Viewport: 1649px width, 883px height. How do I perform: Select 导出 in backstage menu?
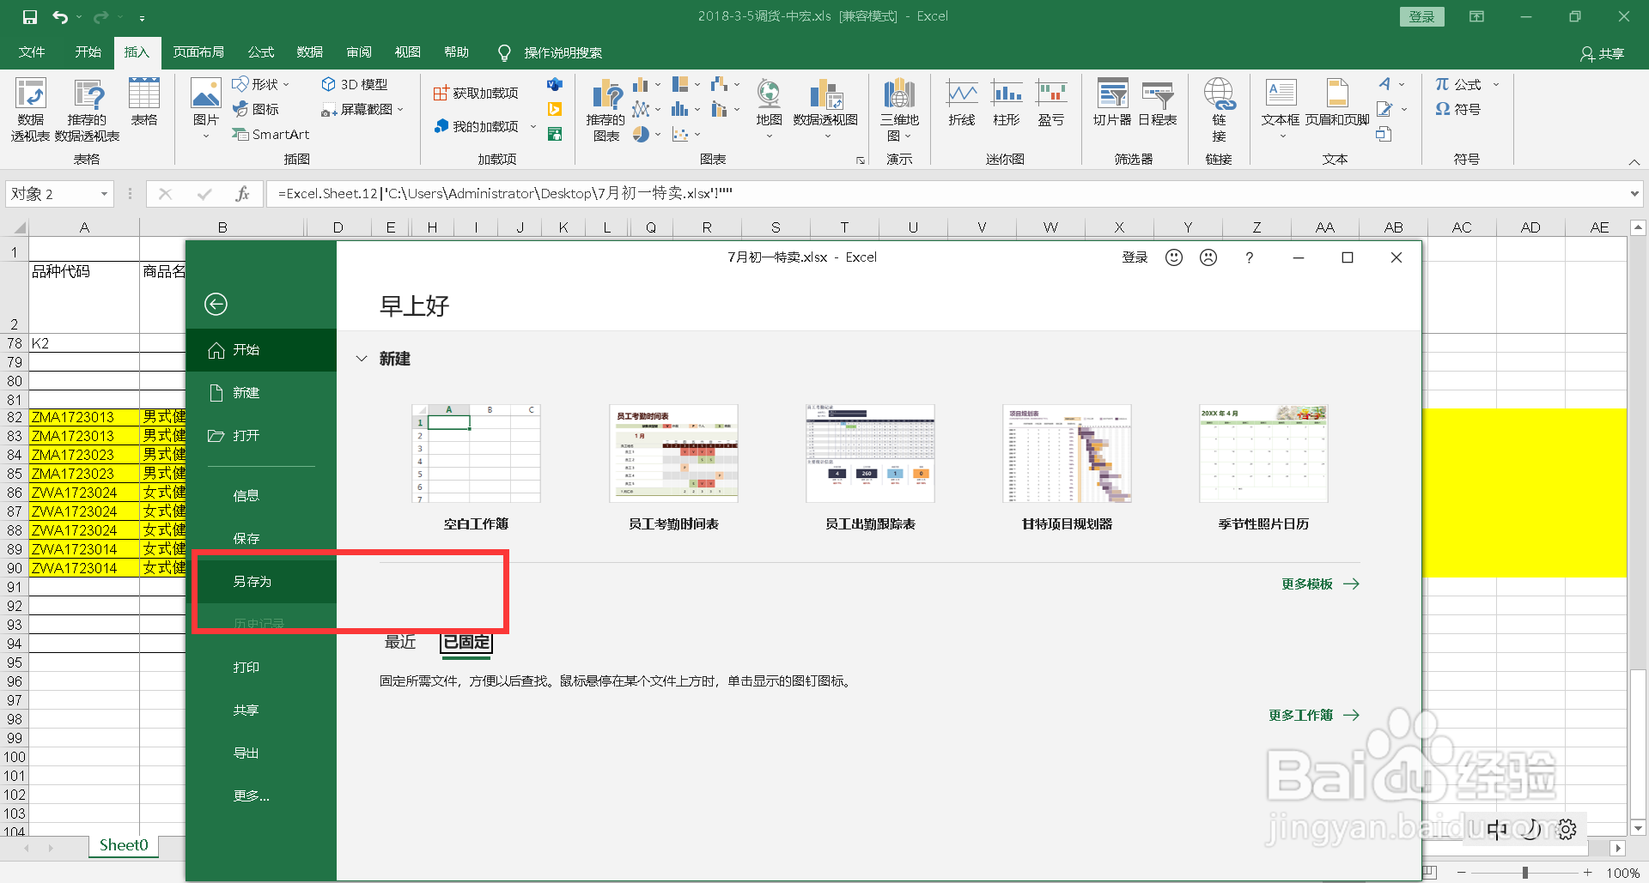pyautogui.click(x=262, y=753)
